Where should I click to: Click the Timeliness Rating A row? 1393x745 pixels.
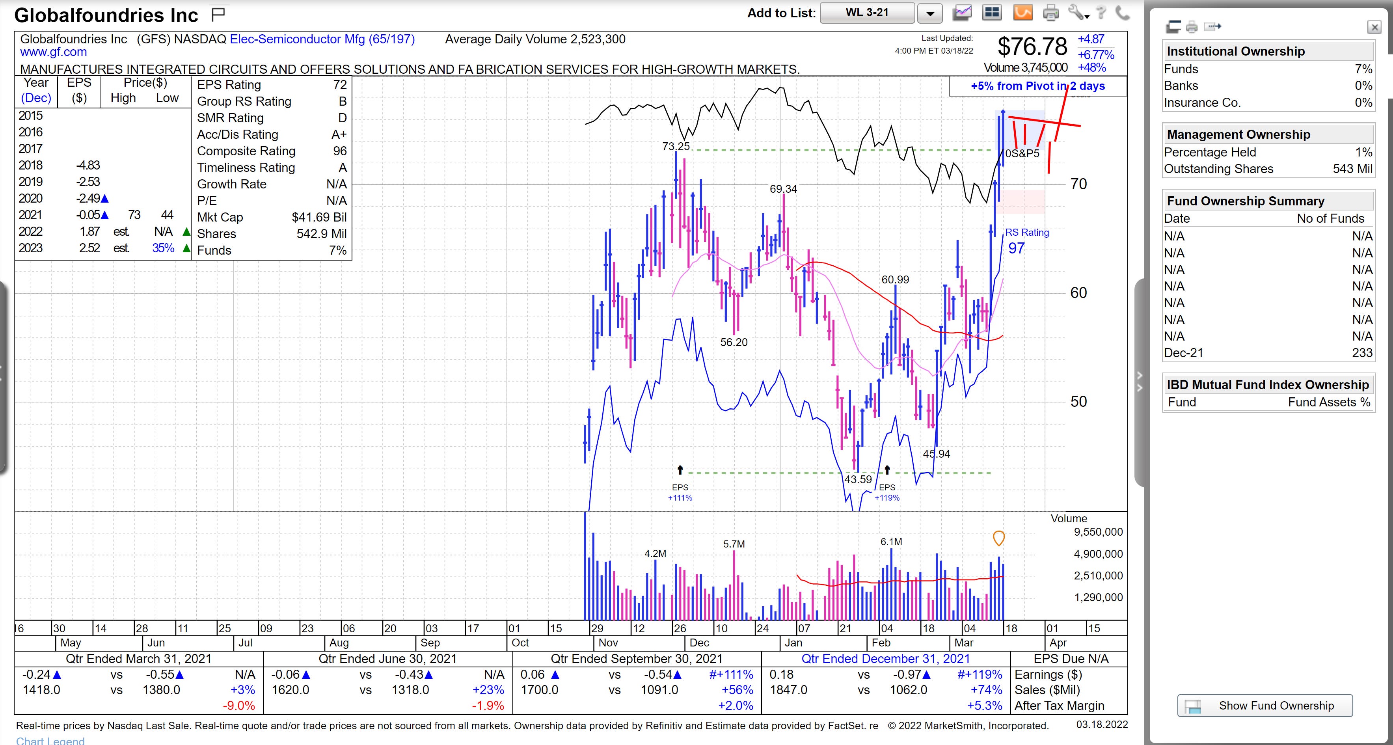coord(272,168)
